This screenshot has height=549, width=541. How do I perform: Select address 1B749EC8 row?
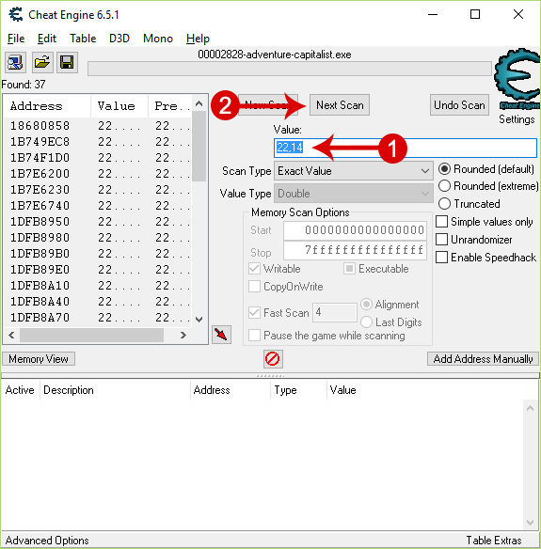[98, 142]
